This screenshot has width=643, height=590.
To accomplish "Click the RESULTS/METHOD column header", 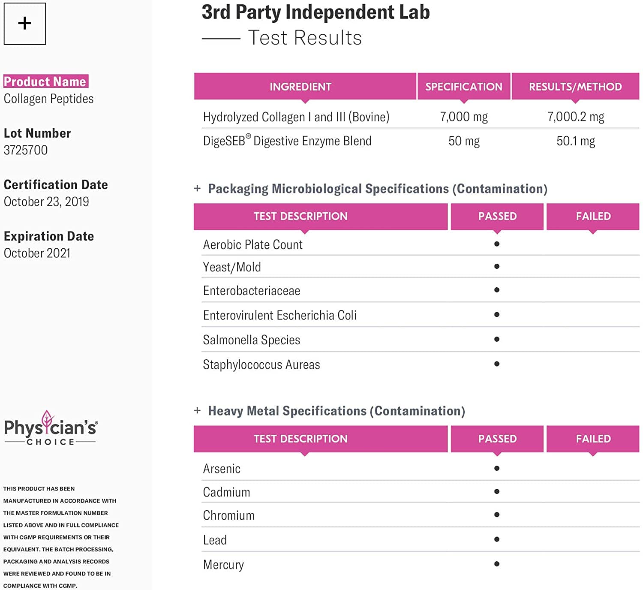I will tap(575, 87).
